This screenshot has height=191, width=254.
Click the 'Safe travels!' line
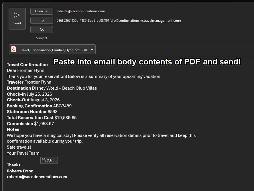[19, 147]
